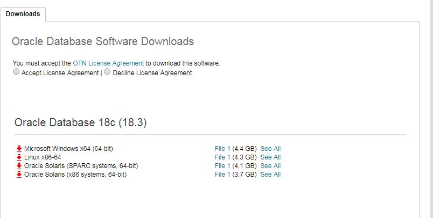The image size is (433, 218).
Task: Click Oracle Solaris (x86 systems, 64-bit) text
Action: [x=75, y=175]
